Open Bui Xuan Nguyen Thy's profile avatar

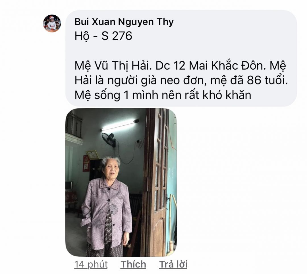[x=52, y=23]
